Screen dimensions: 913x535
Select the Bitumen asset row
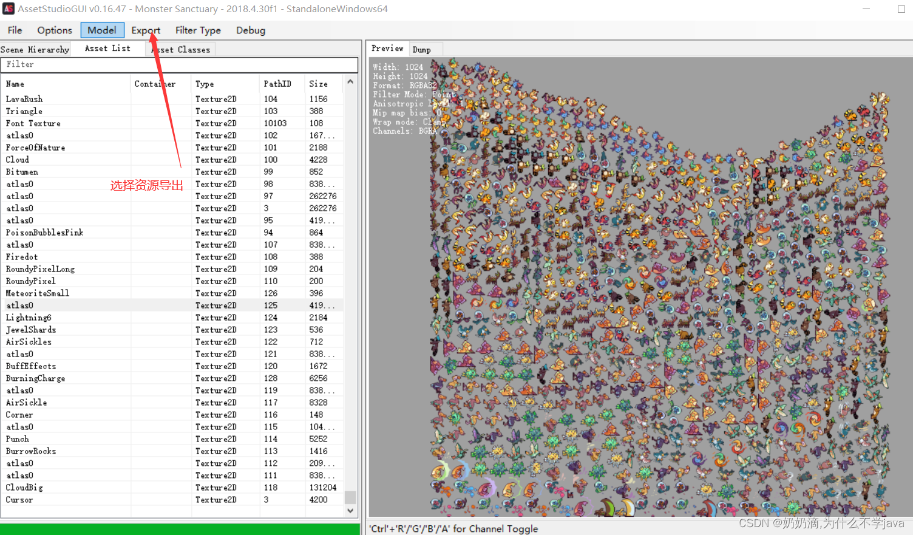(x=173, y=172)
